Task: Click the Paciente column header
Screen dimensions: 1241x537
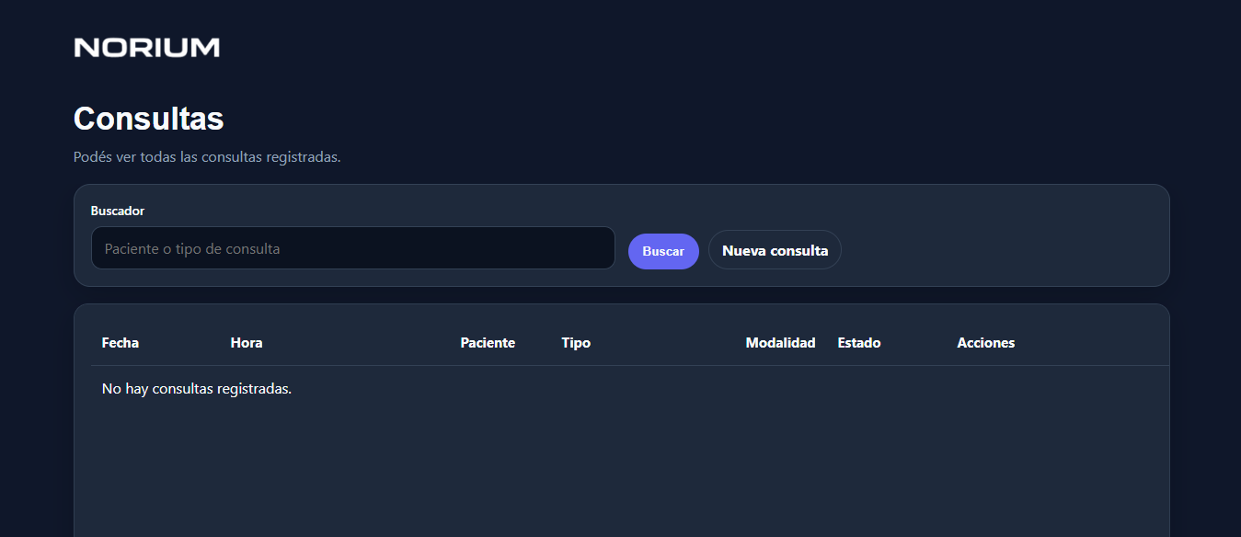Action: (x=488, y=343)
